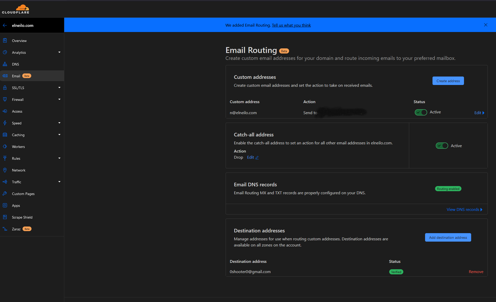Open DNS via its network icon
The width and height of the screenshot is (496, 302).
(5, 64)
